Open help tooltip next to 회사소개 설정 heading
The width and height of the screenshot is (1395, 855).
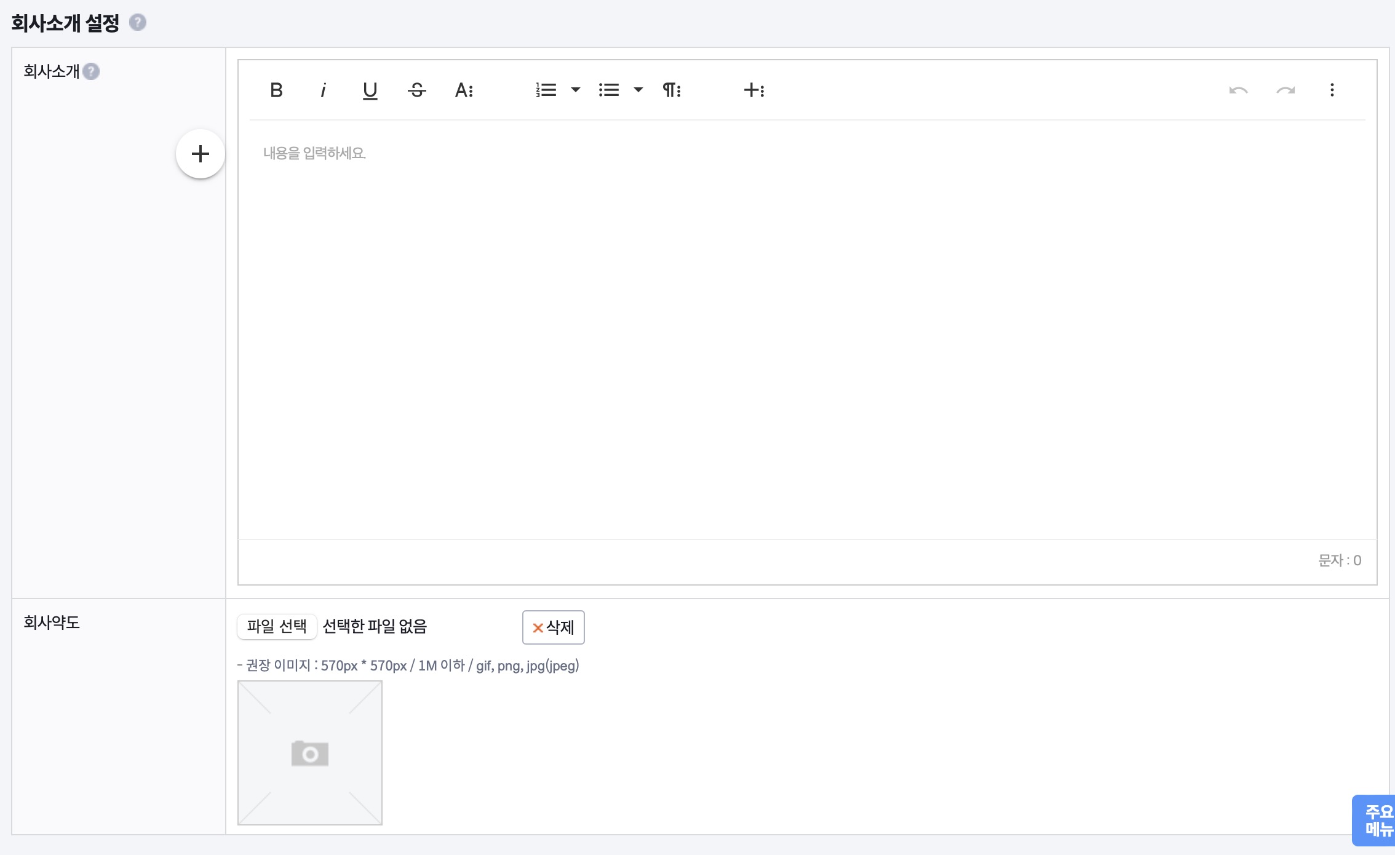[138, 23]
